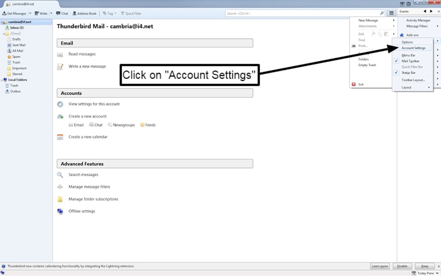This screenshot has height=276, width=441.
Task: Click the Keep button
Action: 425,266
